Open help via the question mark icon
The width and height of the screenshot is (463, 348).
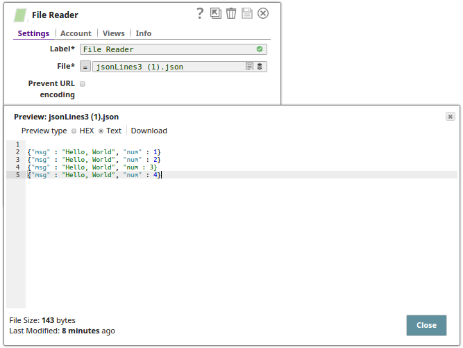pyautogui.click(x=200, y=13)
